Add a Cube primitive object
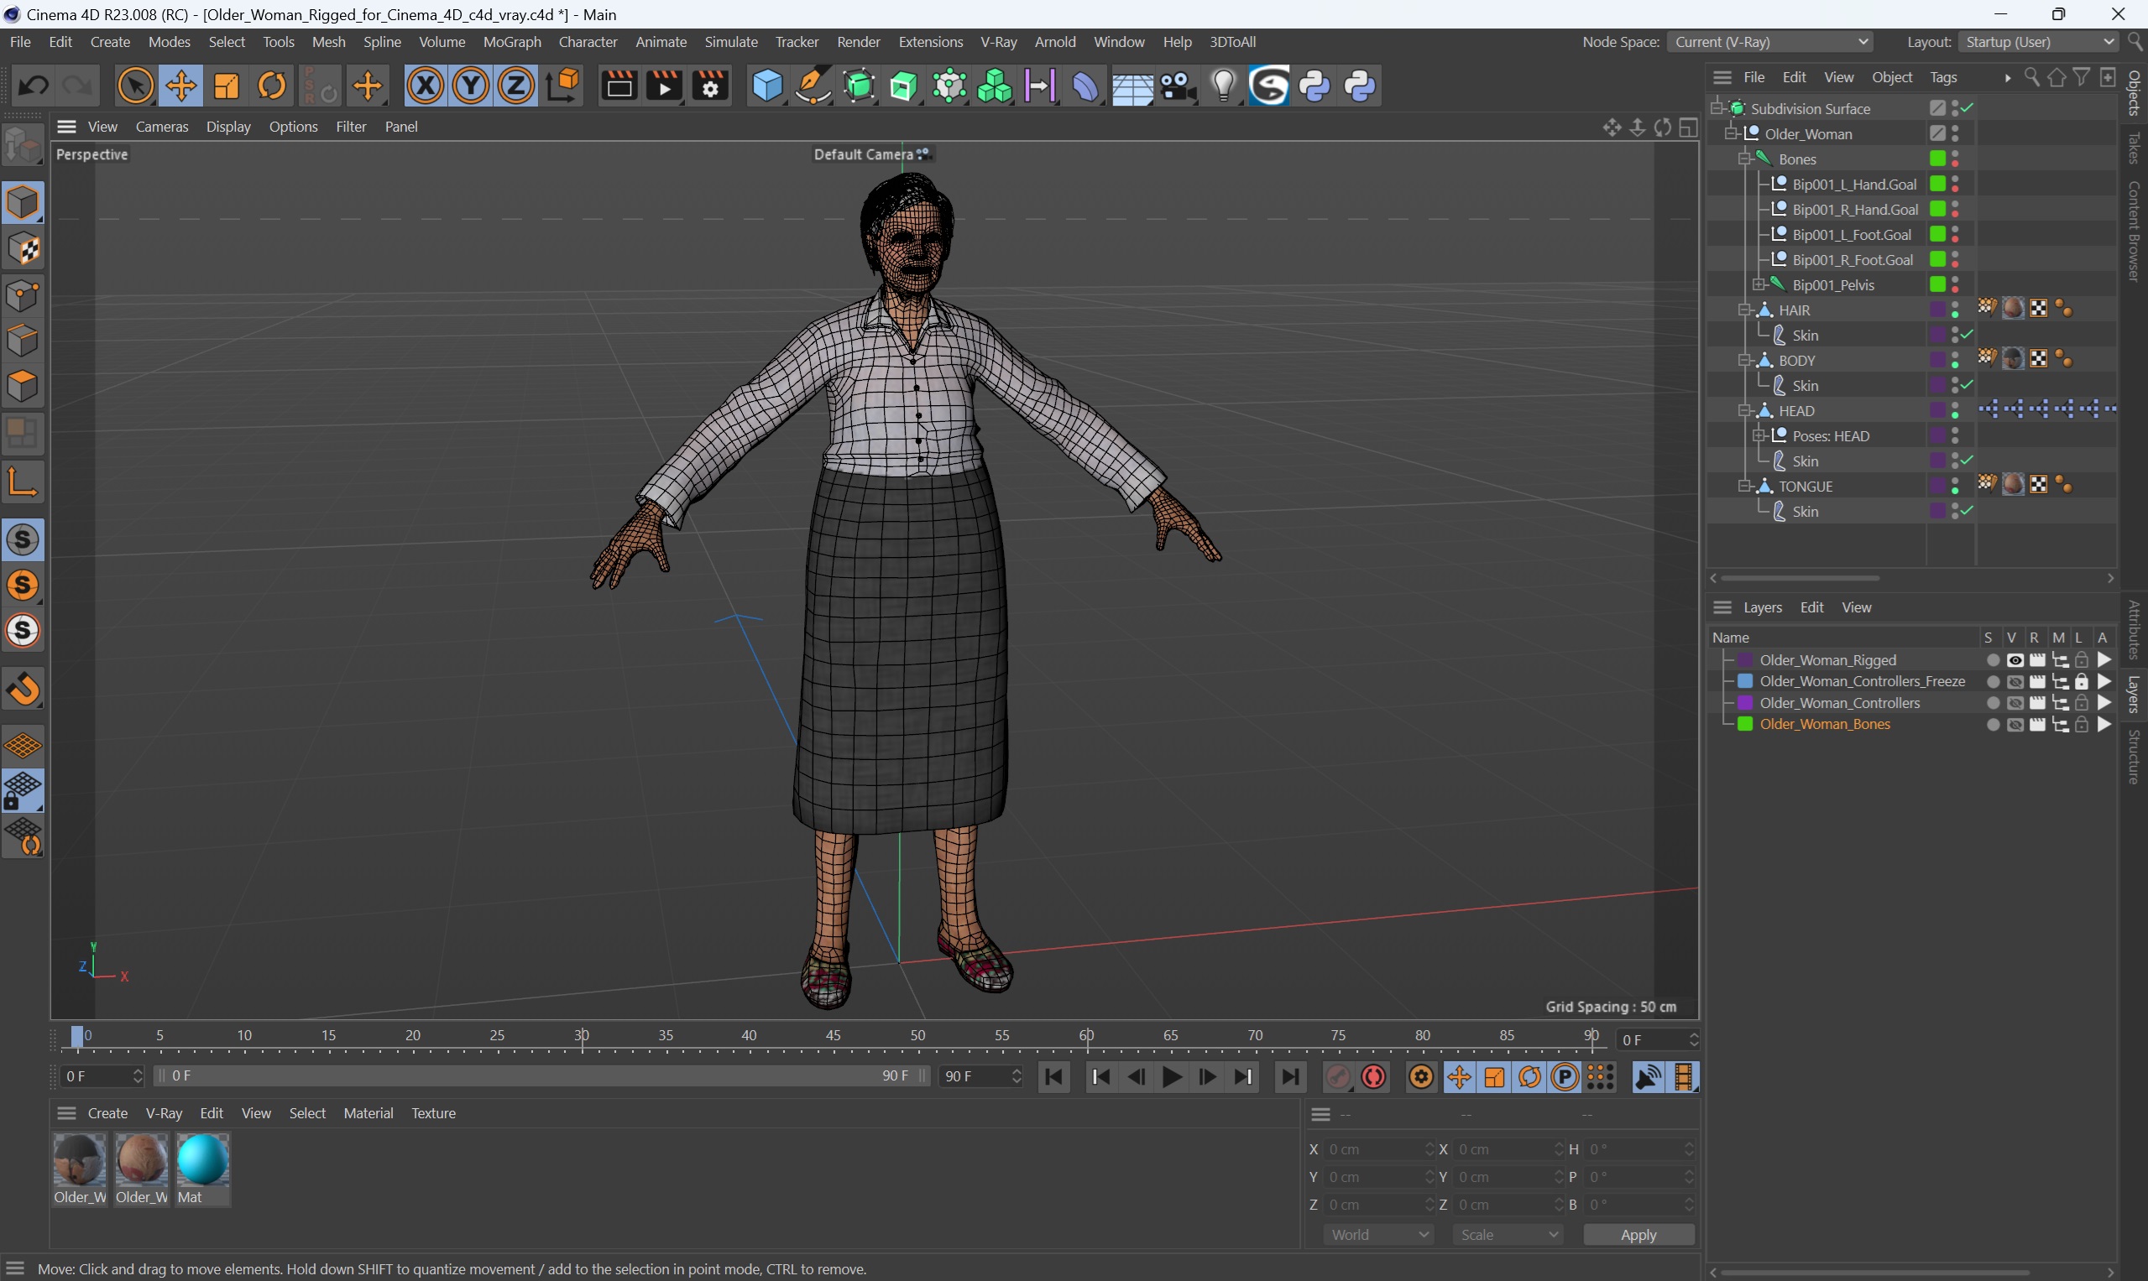 [x=767, y=86]
